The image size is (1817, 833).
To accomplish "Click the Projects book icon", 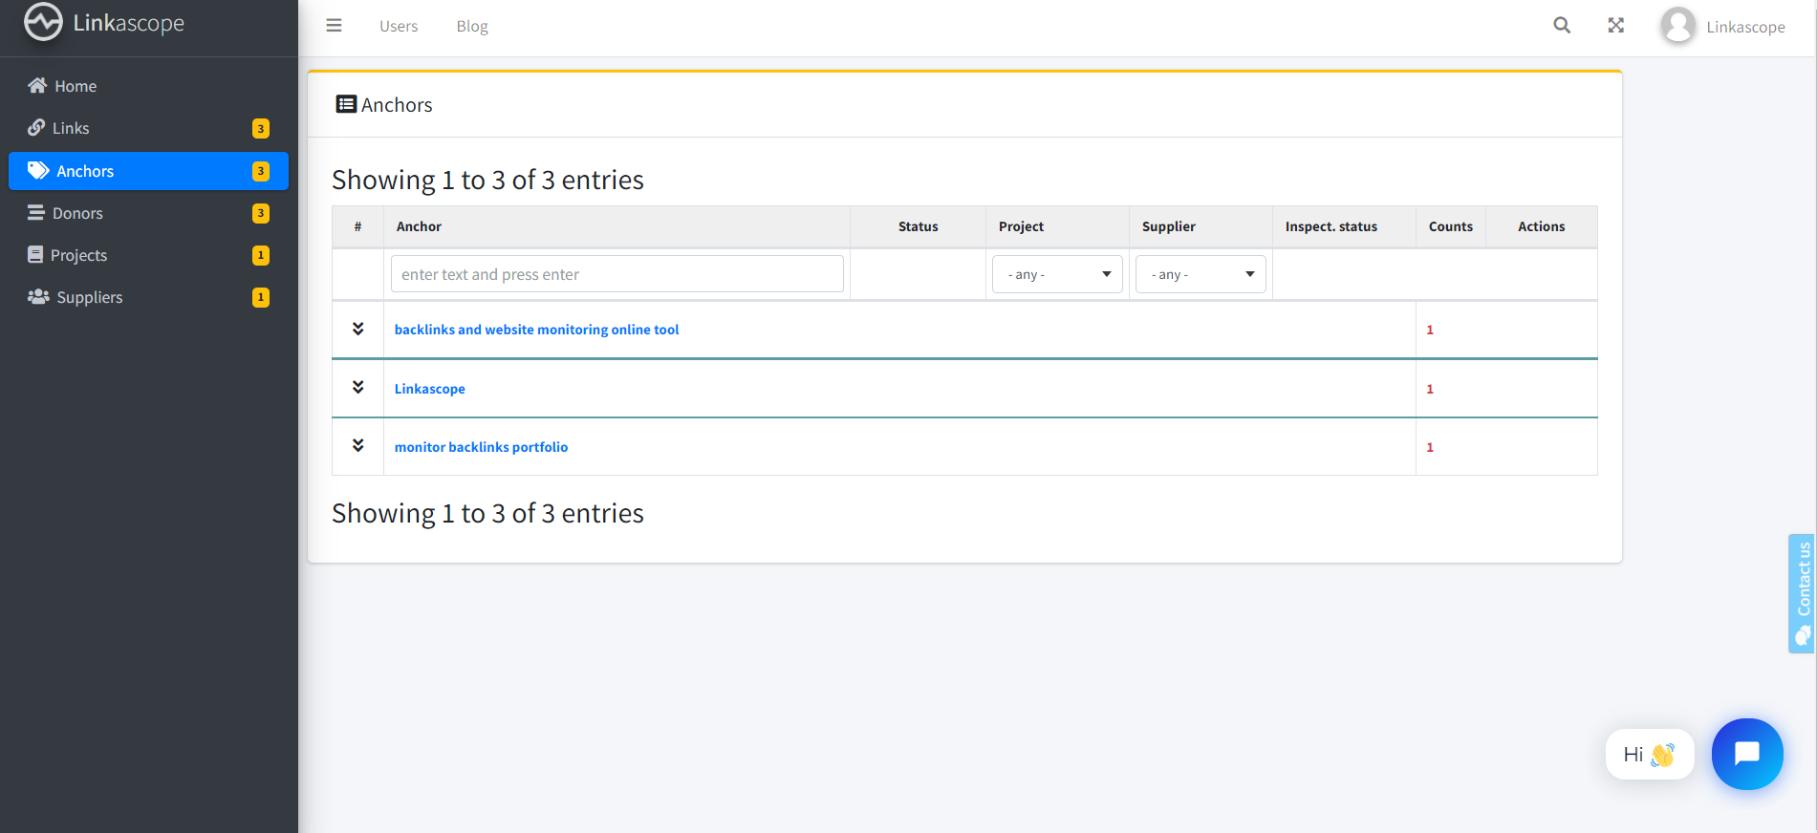I will tap(35, 255).
